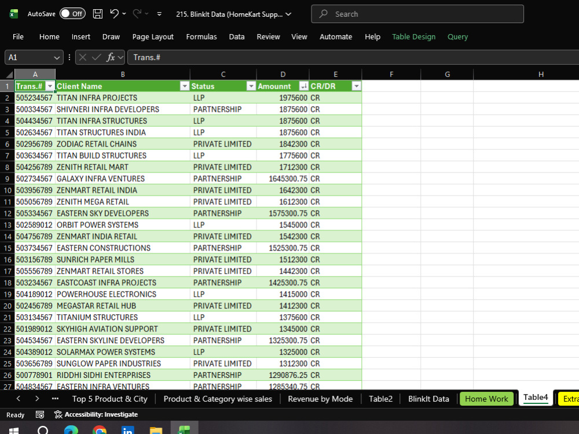Viewport: 579px width, 434px height.
Task: Click the Select All corner triangle
Action: tap(10, 75)
